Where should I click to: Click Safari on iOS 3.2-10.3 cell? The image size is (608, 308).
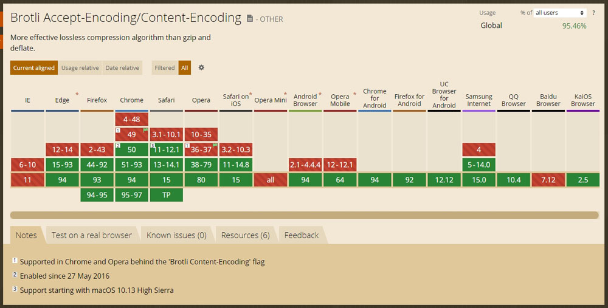tap(236, 149)
